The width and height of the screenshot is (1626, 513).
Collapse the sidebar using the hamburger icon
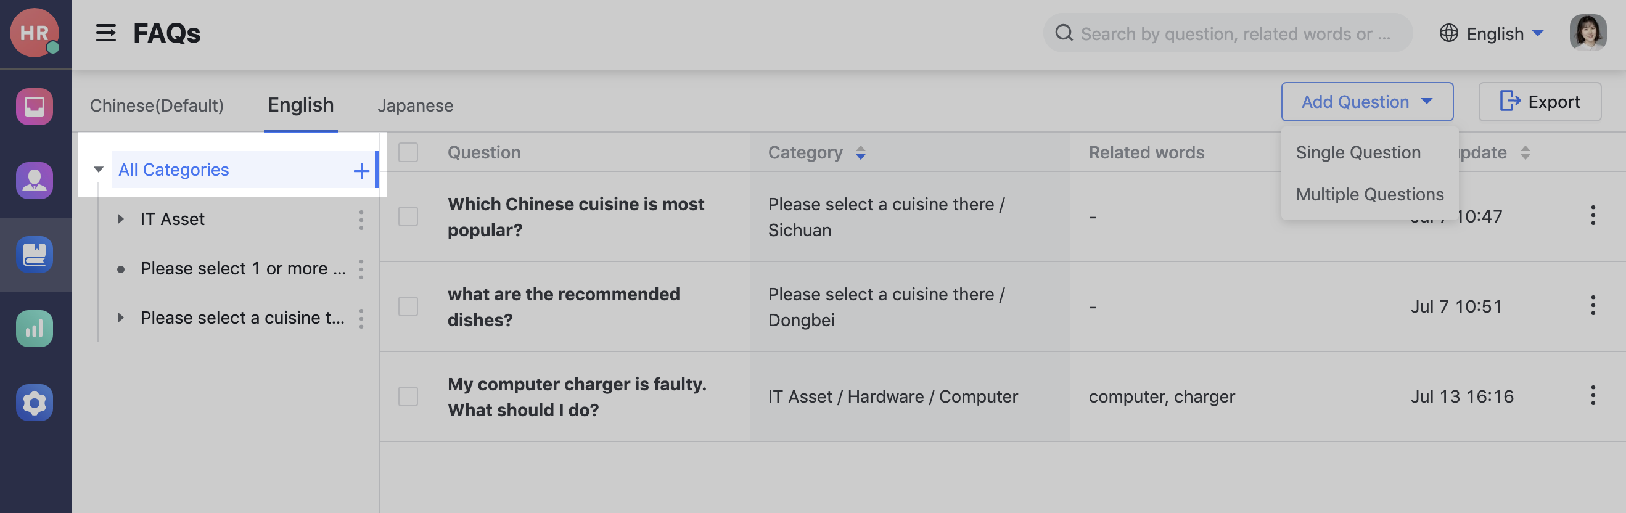coord(106,33)
